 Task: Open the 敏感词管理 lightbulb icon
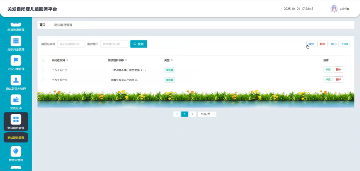click(x=16, y=151)
